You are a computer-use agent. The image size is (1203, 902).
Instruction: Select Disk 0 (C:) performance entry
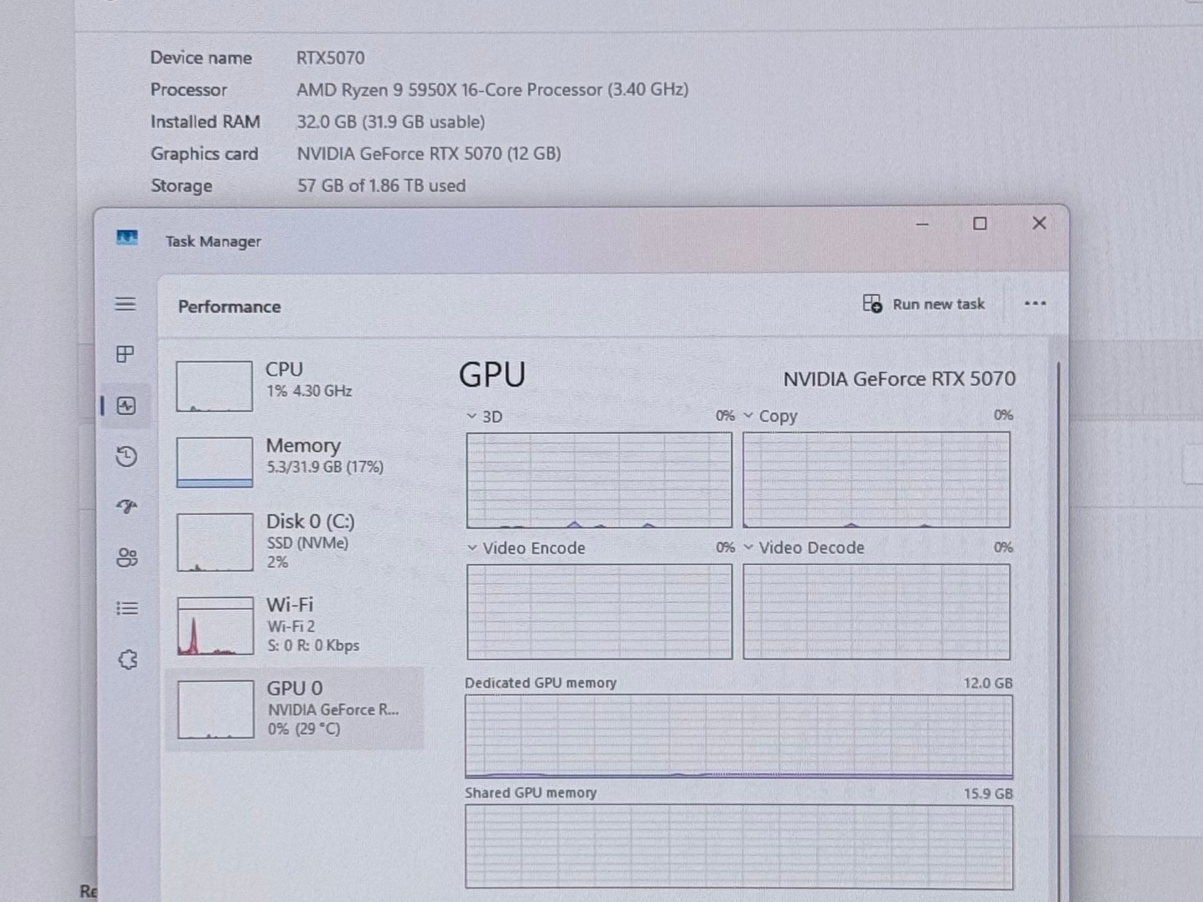point(294,541)
